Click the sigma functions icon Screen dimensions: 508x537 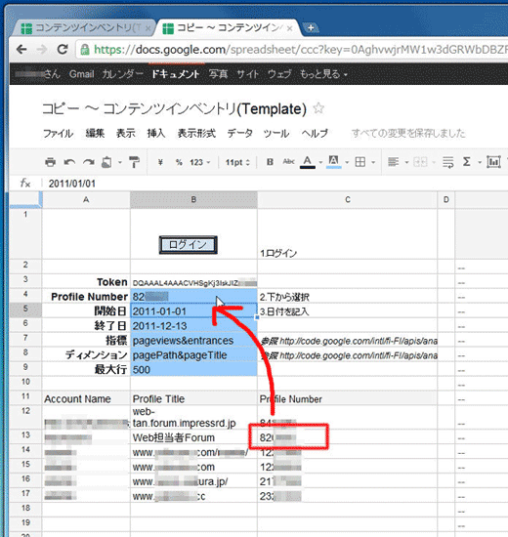point(467,162)
